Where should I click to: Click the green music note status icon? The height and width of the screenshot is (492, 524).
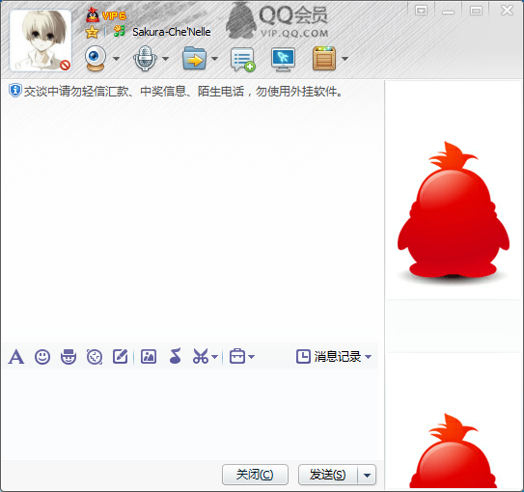[119, 32]
